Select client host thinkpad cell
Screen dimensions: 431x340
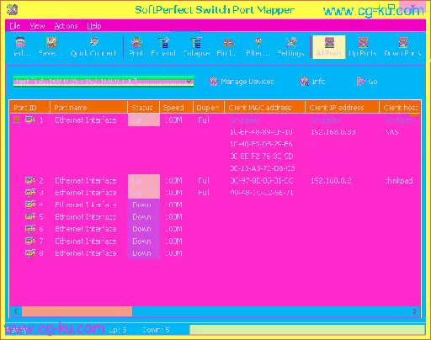pyautogui.click(x=399, y=180)
